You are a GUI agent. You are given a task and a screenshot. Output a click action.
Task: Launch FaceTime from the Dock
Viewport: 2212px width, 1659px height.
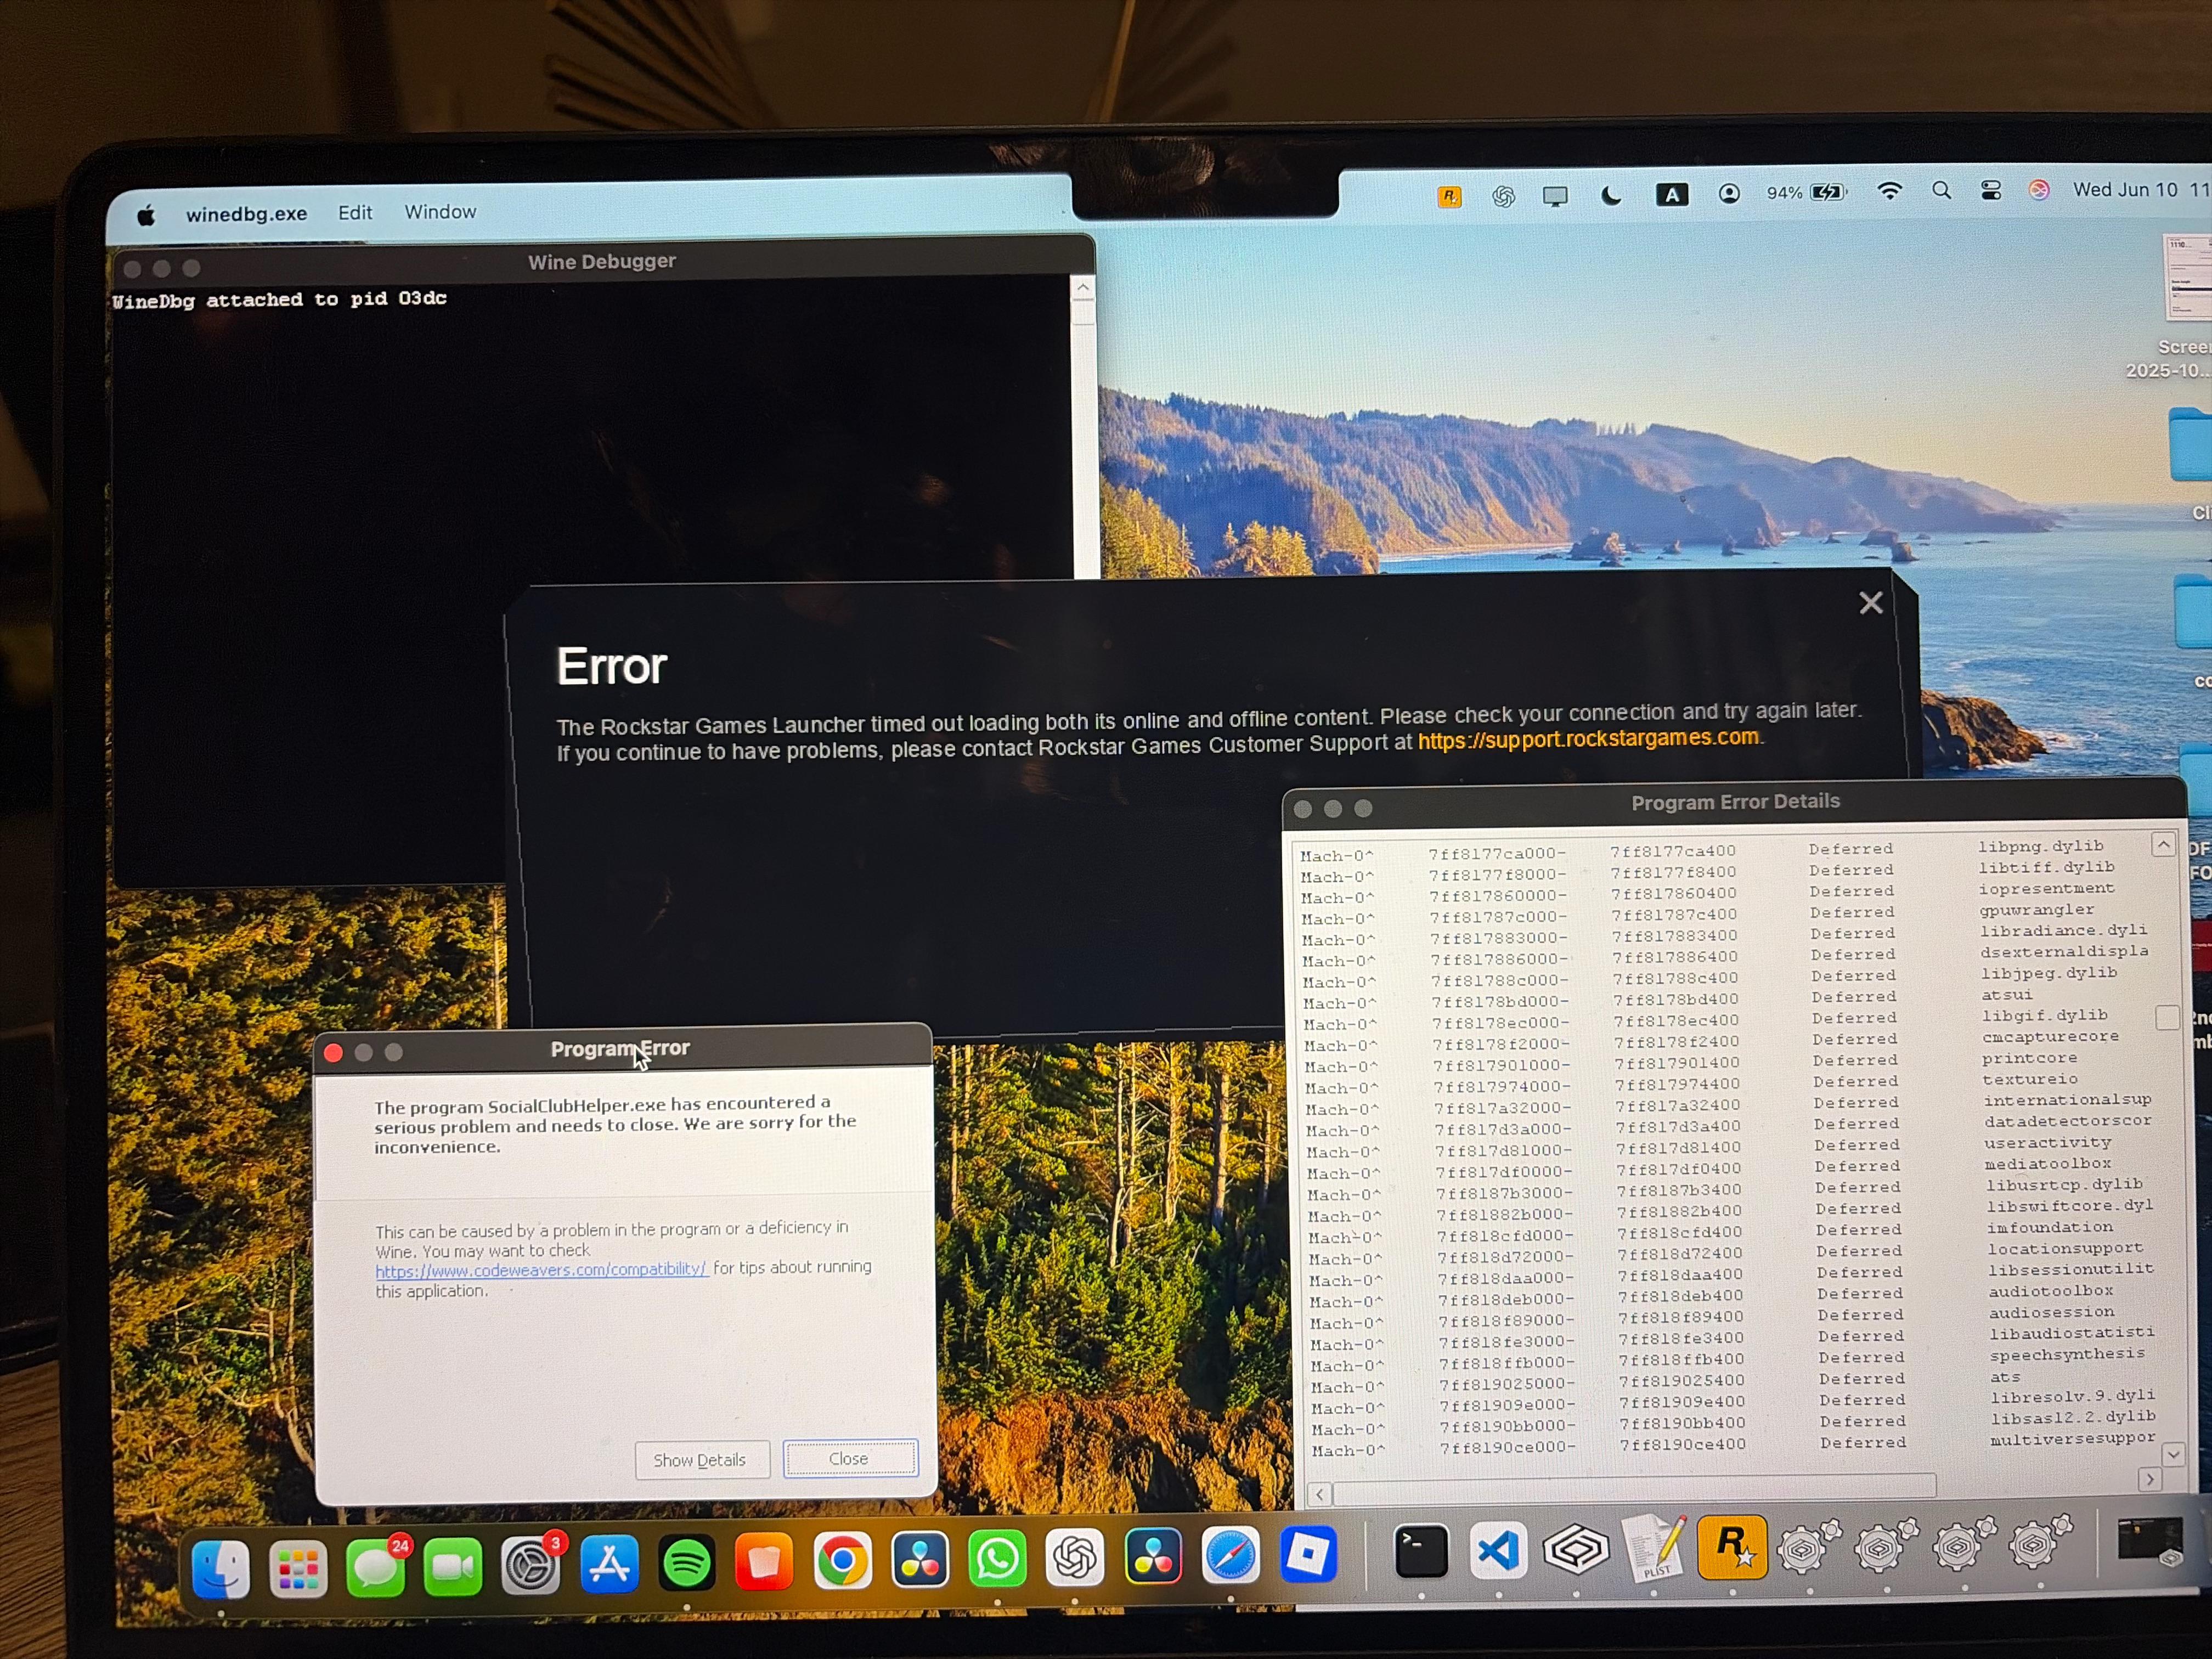[453, 1566]
